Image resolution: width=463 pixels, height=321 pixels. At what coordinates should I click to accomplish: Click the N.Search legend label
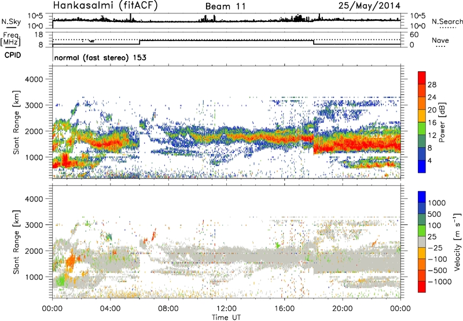(x=447, y=21)
